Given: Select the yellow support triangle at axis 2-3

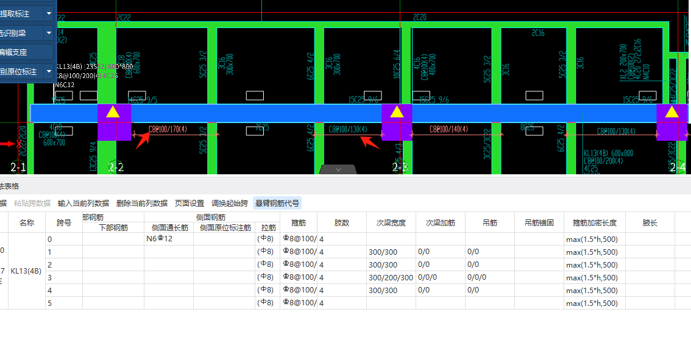Looking at the screenshot, I should tap(397, 112).
